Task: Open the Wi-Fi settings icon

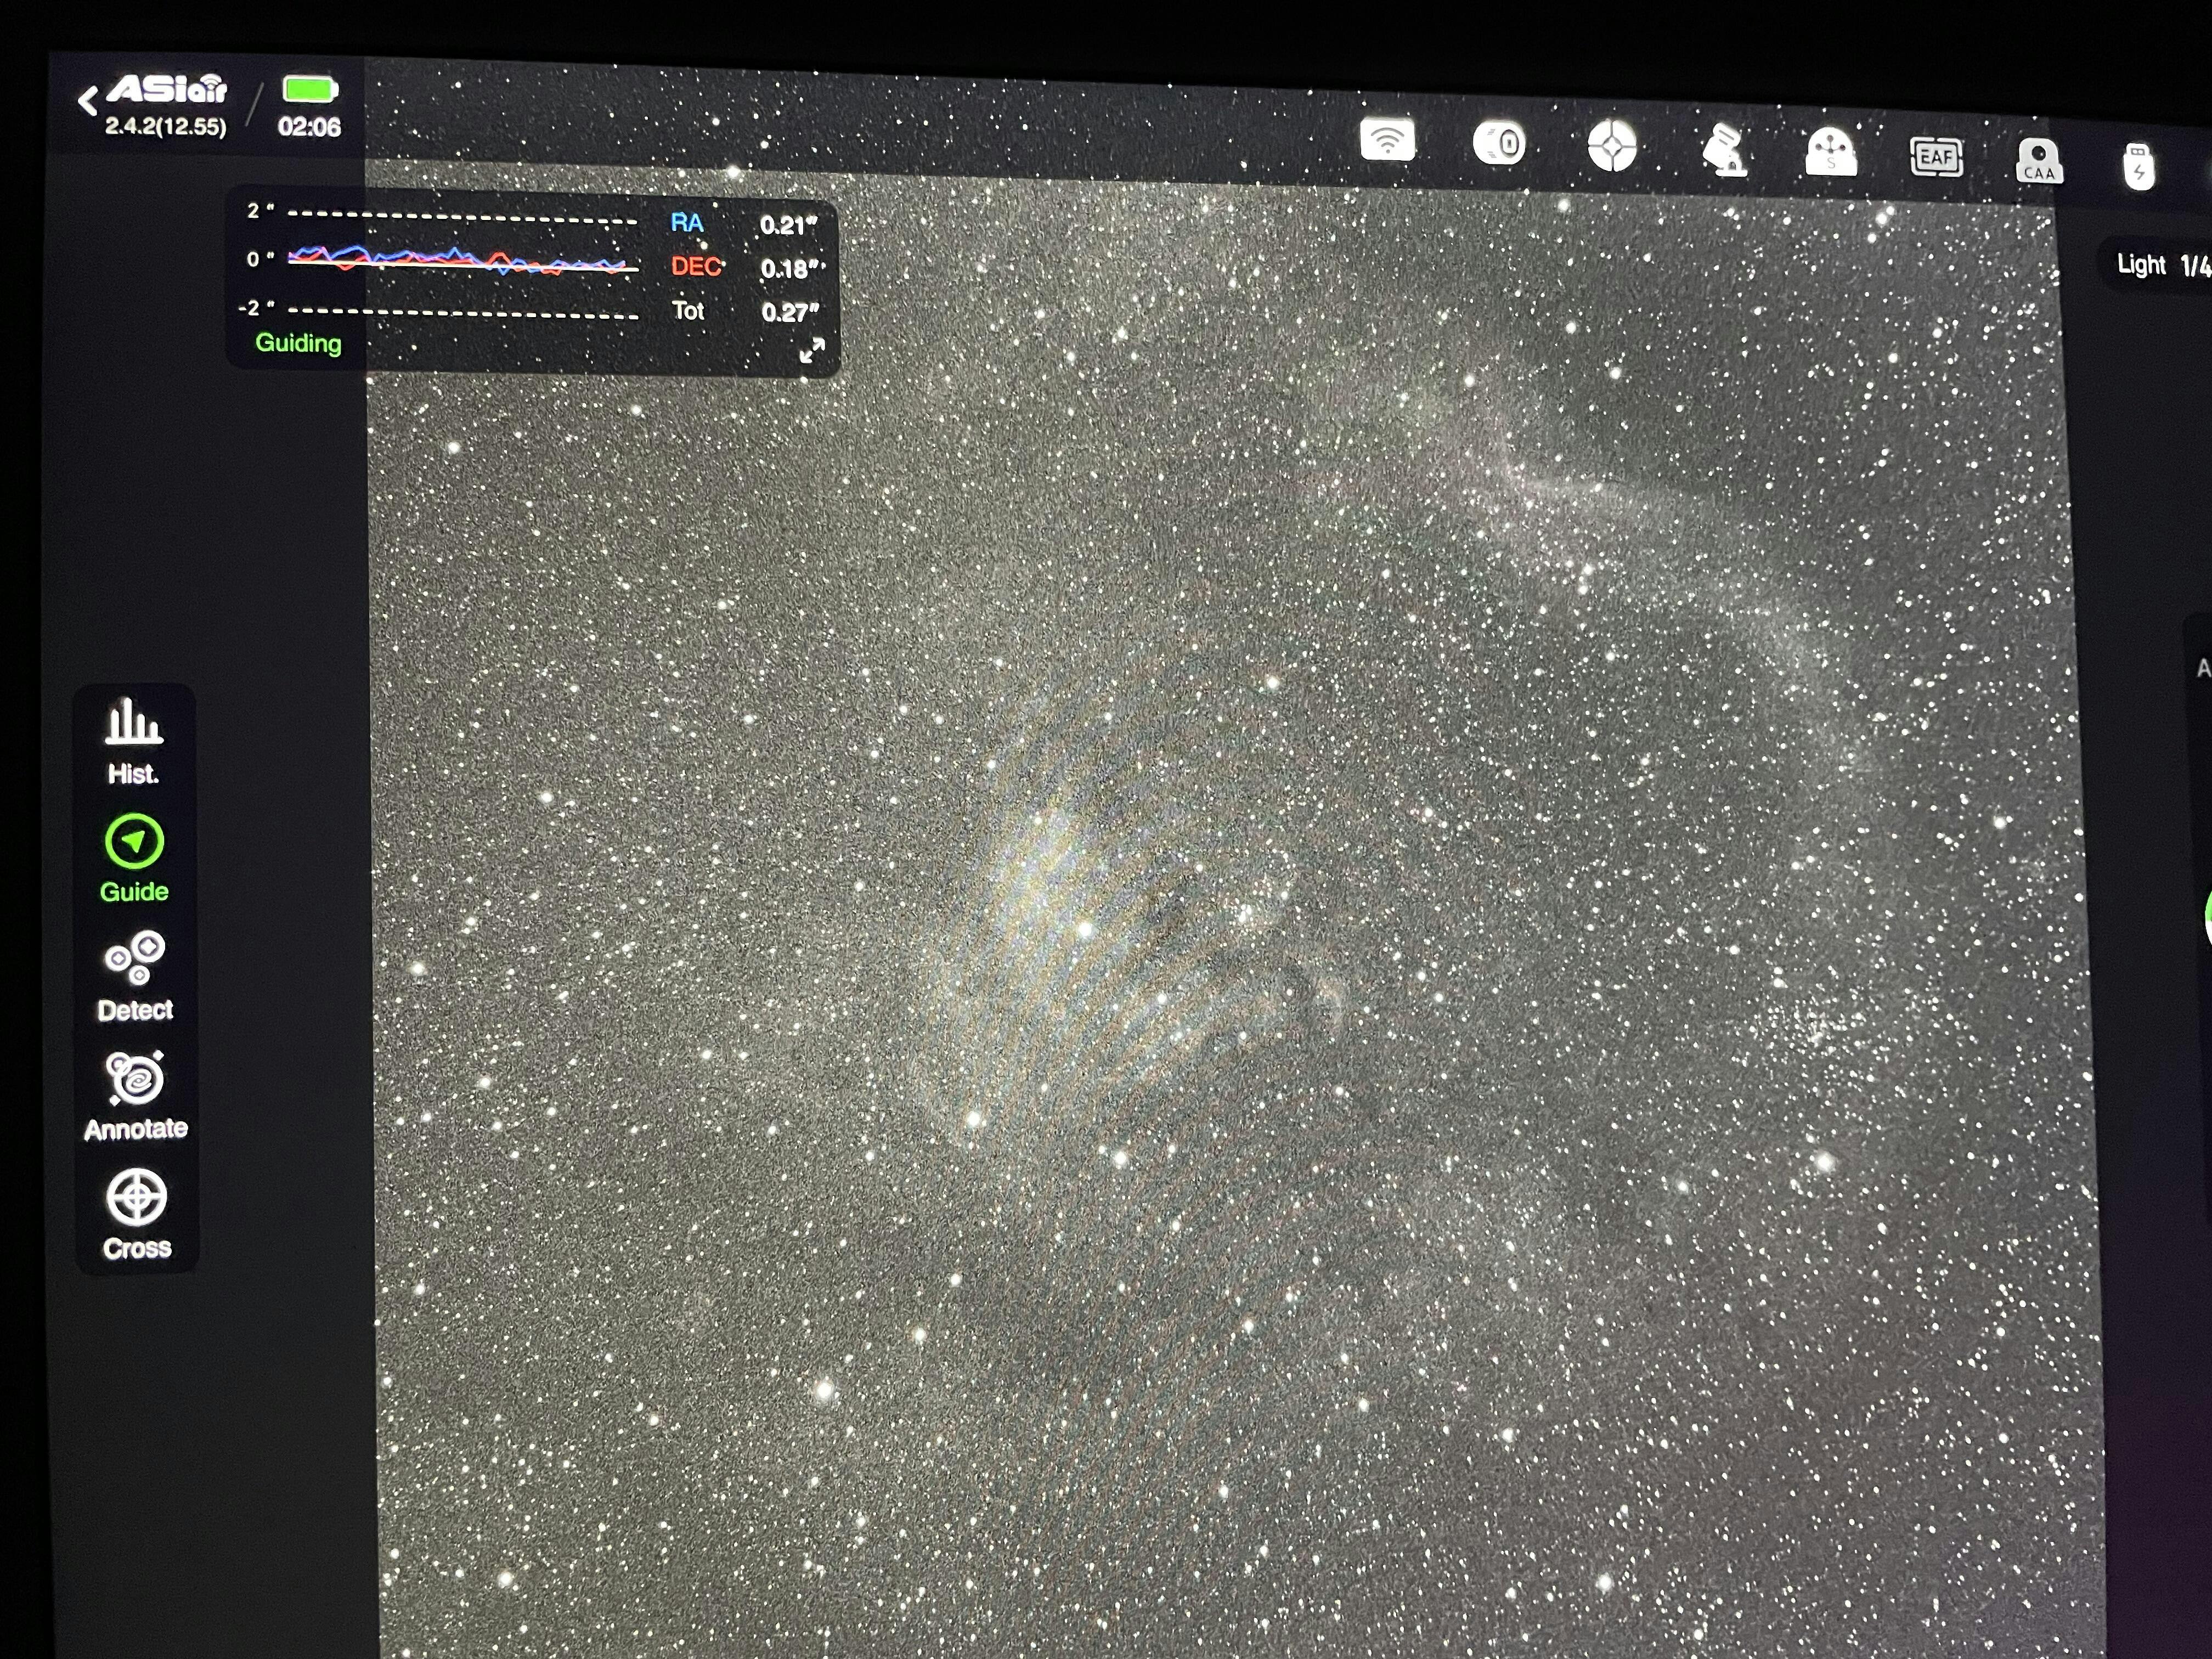Action: coord(1387,141)
